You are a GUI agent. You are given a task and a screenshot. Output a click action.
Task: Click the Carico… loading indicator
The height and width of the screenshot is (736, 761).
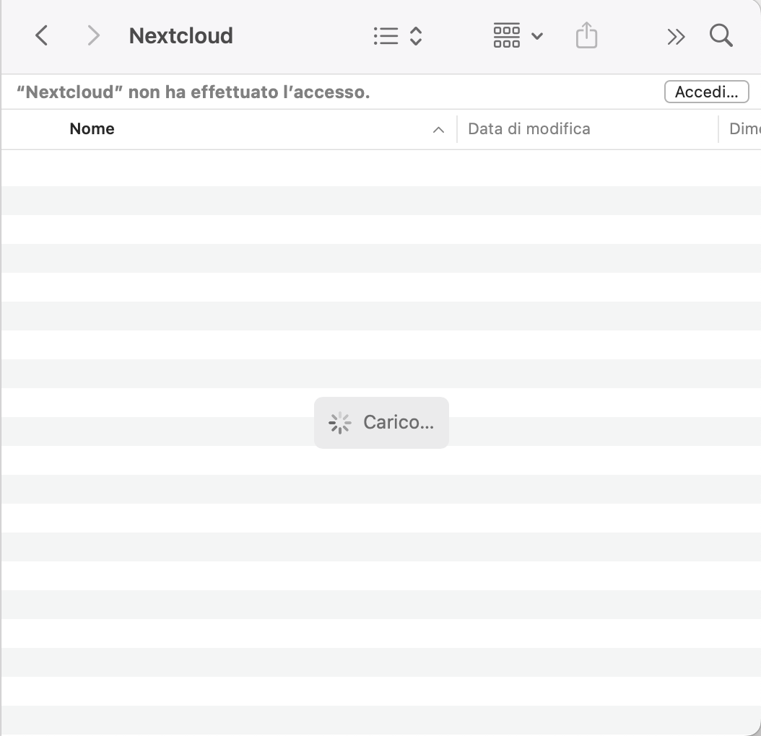[381, 423]
